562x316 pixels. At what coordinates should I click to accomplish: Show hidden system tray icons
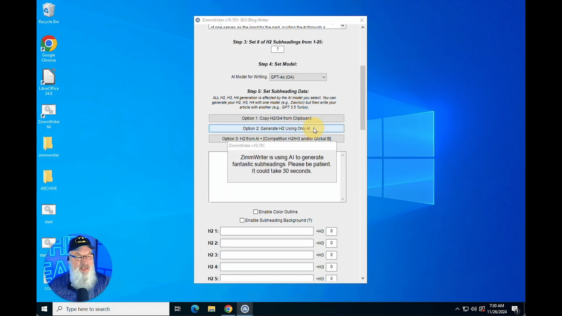pos(457,309)
